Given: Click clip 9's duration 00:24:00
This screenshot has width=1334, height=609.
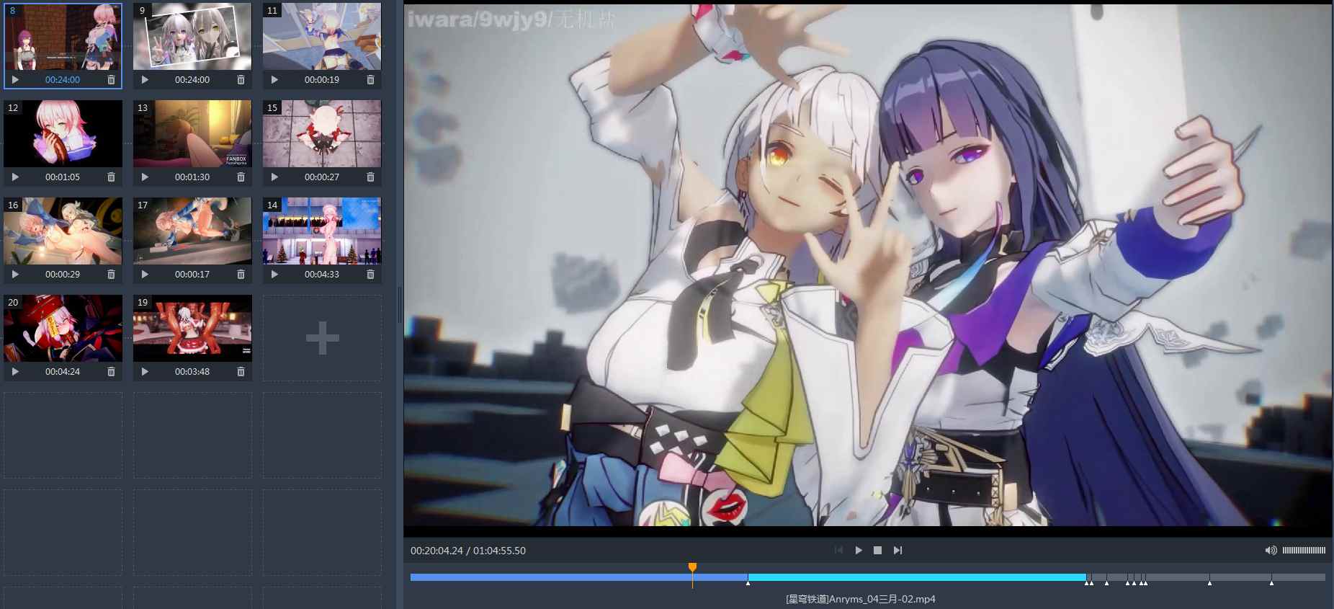Looking at the screenshot, I should [192, 80].
